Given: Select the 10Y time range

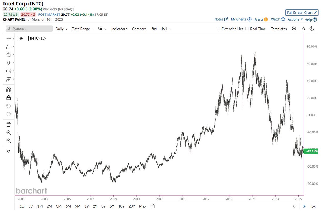Looking at the screenshot, I should click(121, 206).
